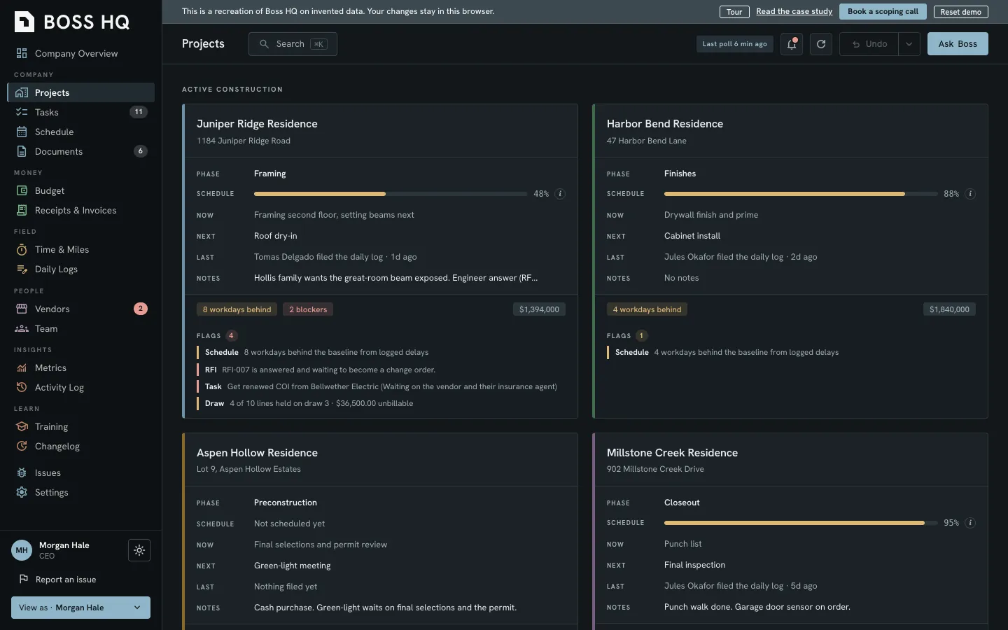Click the 2 blockers badge
The width and height of the screenshot is (1008, 630).
308,309
